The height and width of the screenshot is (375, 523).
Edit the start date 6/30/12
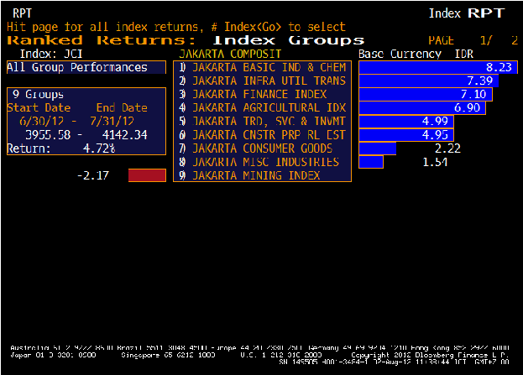[x=33, y=121]
